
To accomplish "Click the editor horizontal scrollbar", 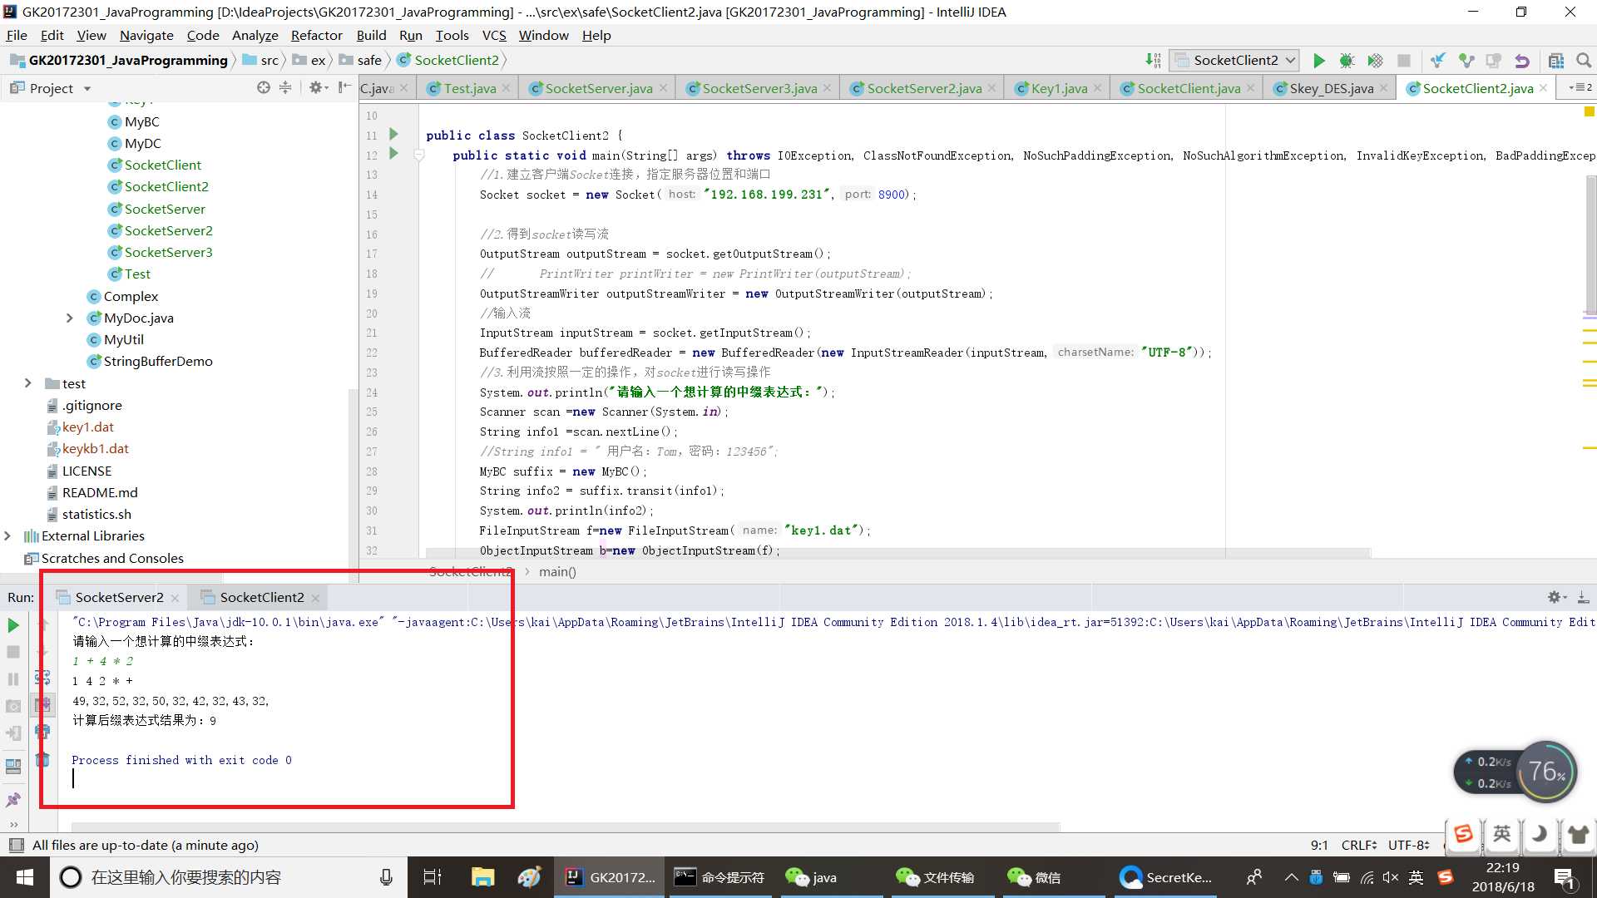I will 898,553.
